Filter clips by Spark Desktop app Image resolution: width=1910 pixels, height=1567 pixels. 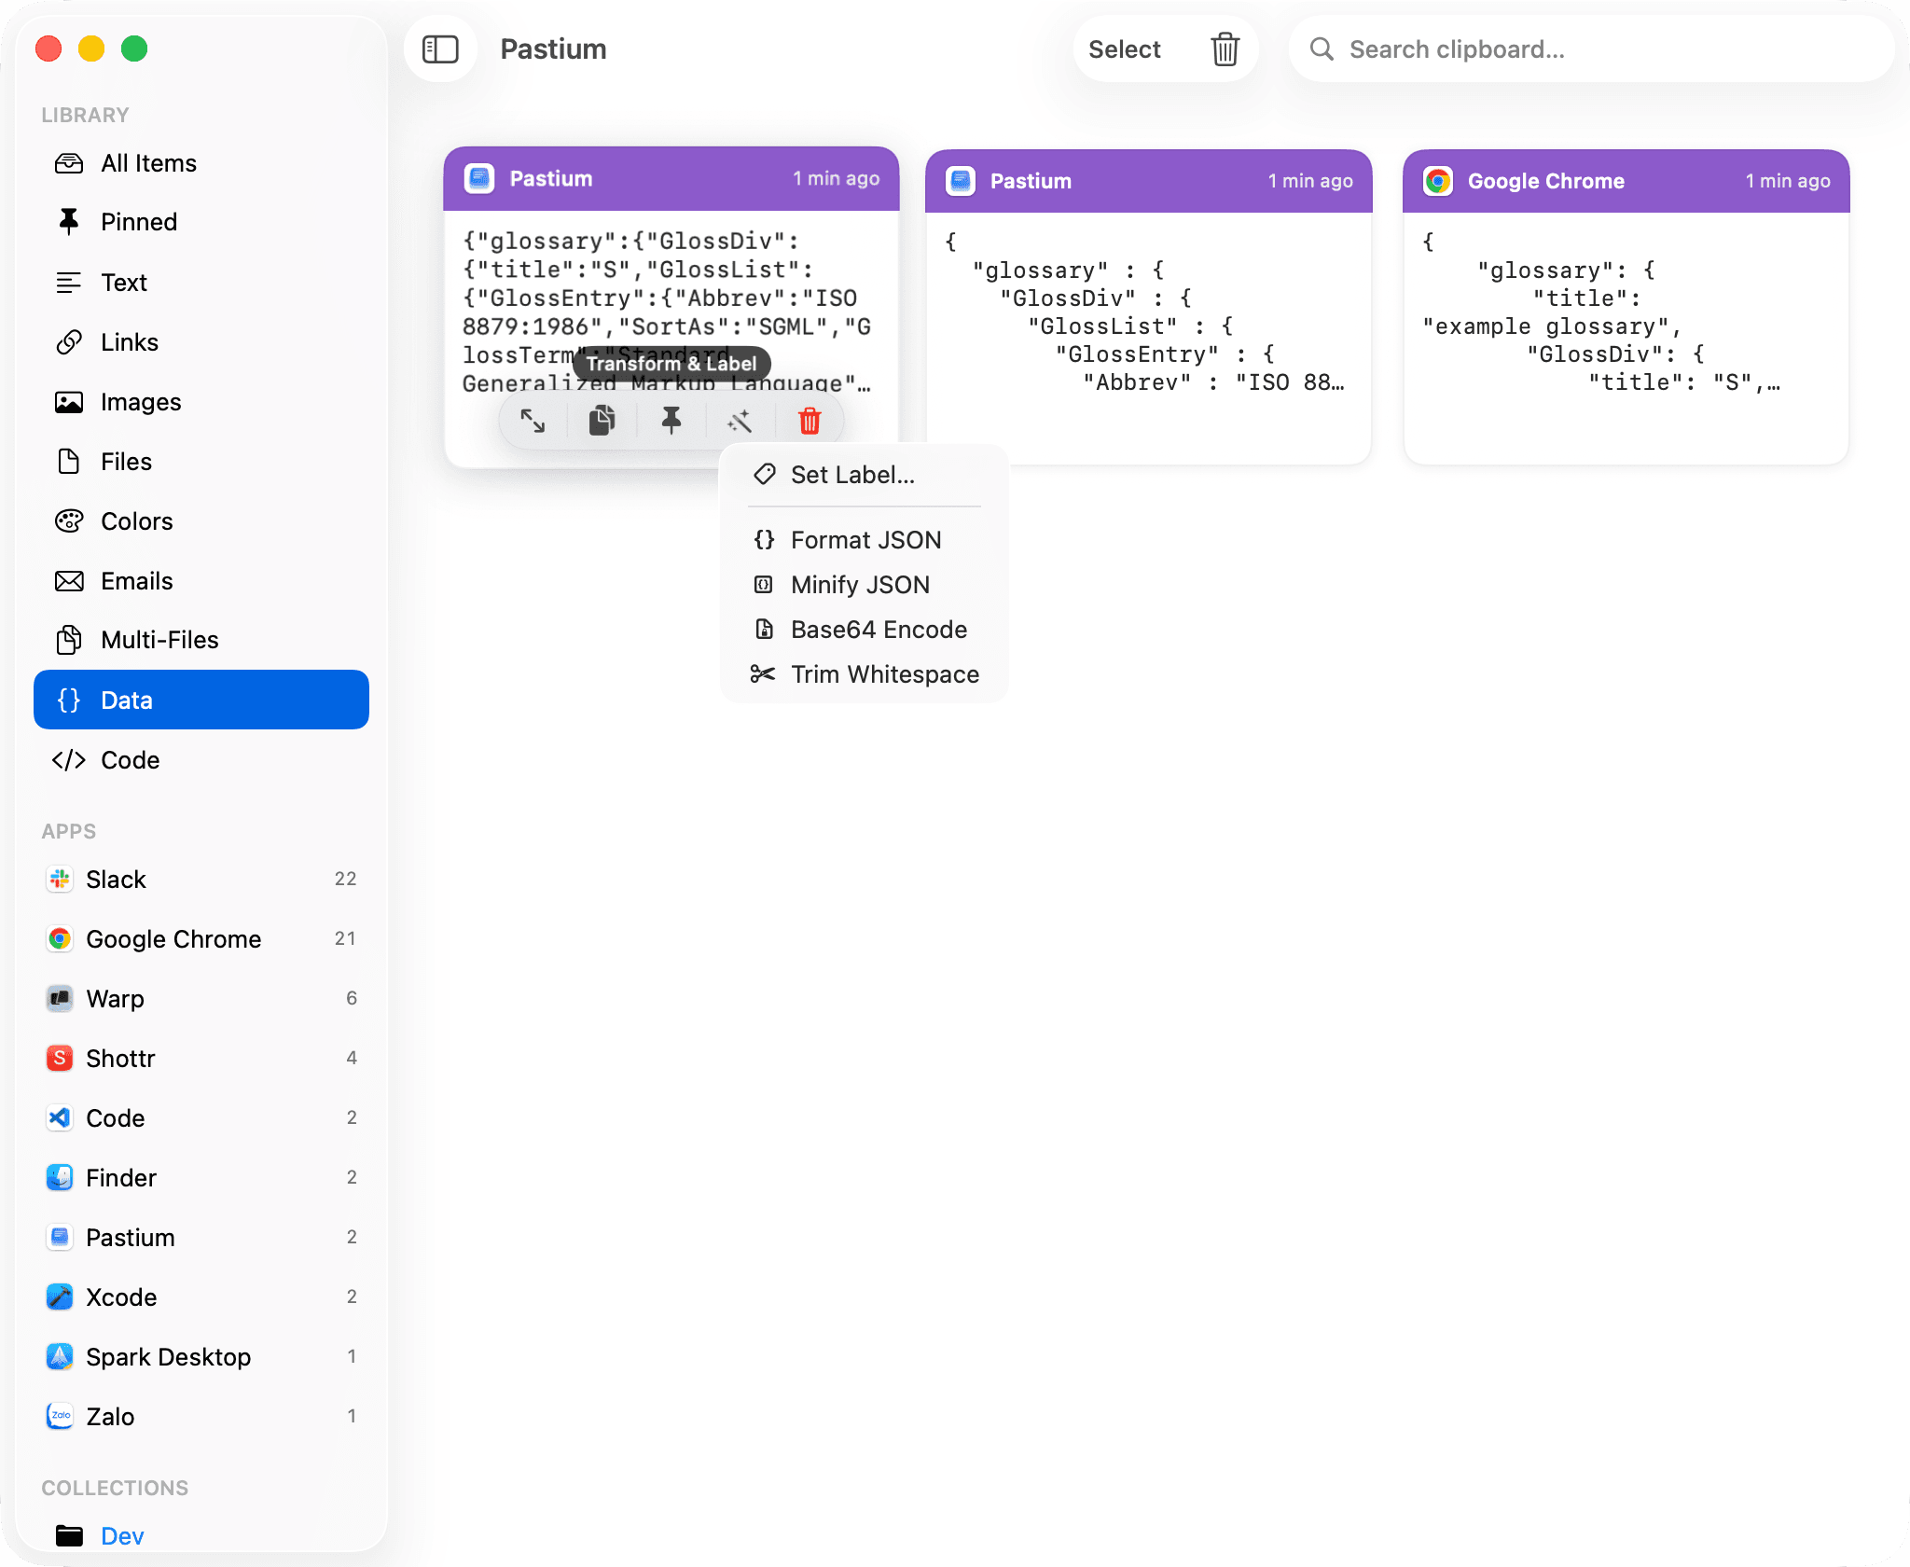pos(201,1357)
